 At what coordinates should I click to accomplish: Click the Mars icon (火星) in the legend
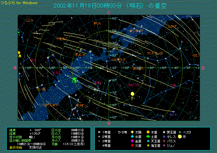click(132, 145)
